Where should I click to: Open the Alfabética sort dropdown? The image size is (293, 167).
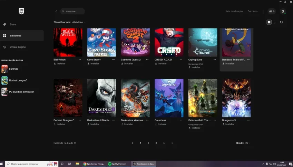click(x=78, y=22)
